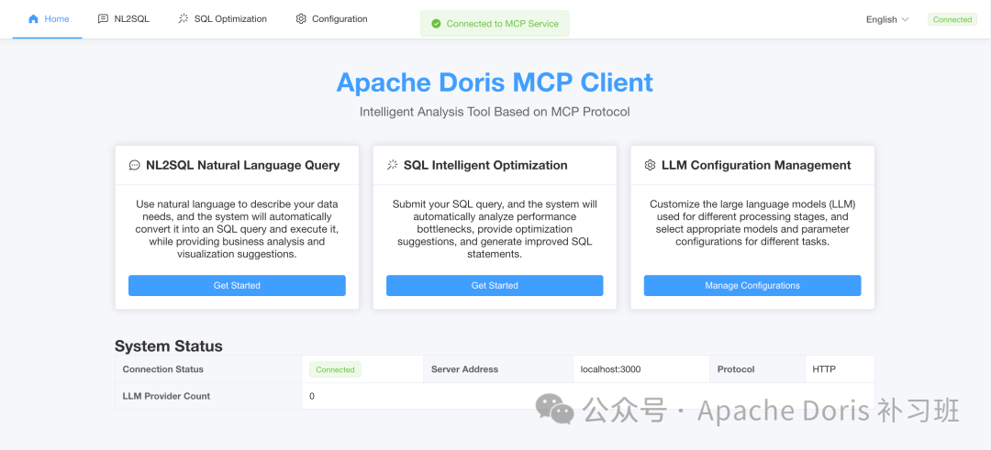Select the SQL Intelligent Optimization card title
This screenshot has width=991, height=450.
click(485, 165)
